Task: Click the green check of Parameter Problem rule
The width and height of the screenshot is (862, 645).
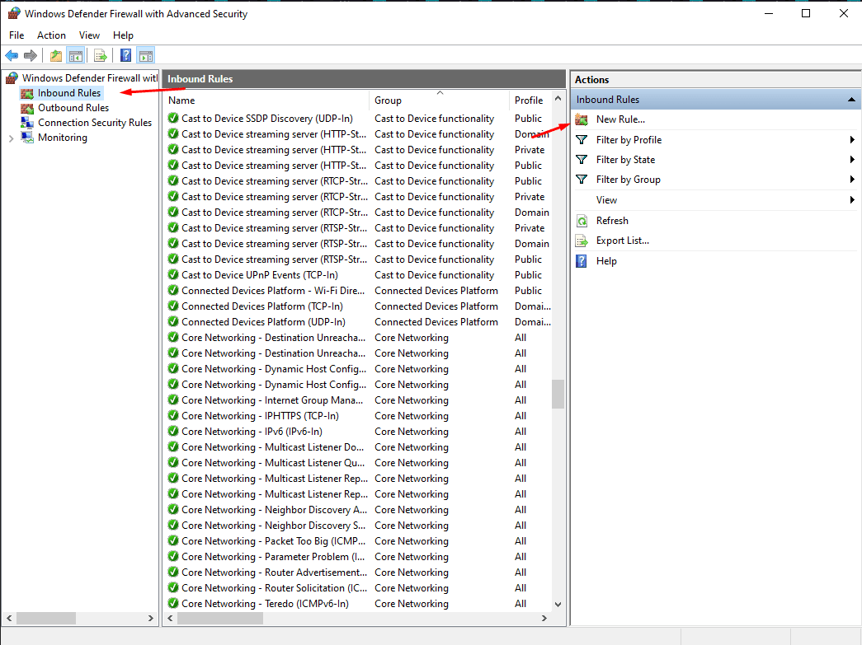Action: [x=173, y=556]
